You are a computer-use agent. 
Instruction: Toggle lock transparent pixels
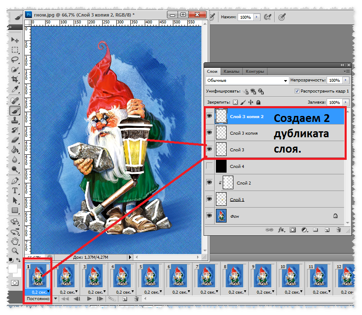[235, 102]
